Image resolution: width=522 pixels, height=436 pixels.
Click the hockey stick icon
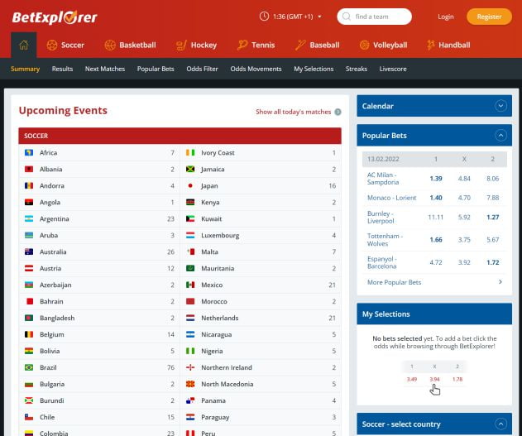[181, 45]
